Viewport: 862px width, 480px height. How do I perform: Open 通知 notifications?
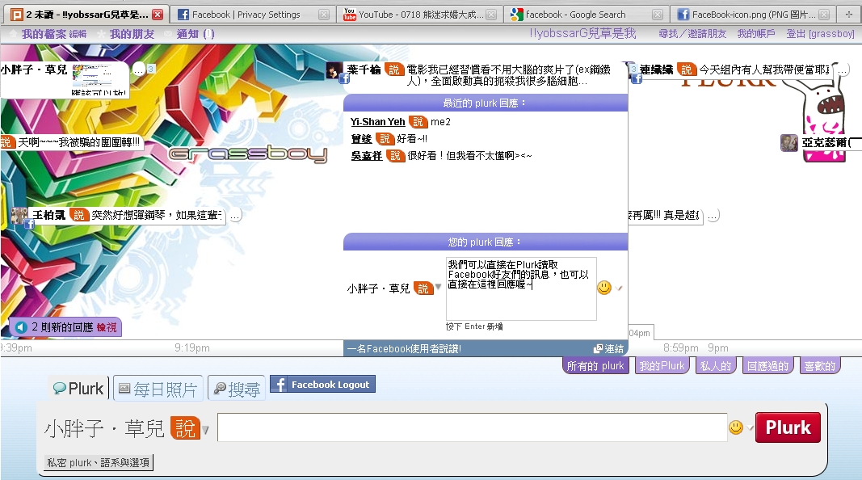click(x=196, y=34)
